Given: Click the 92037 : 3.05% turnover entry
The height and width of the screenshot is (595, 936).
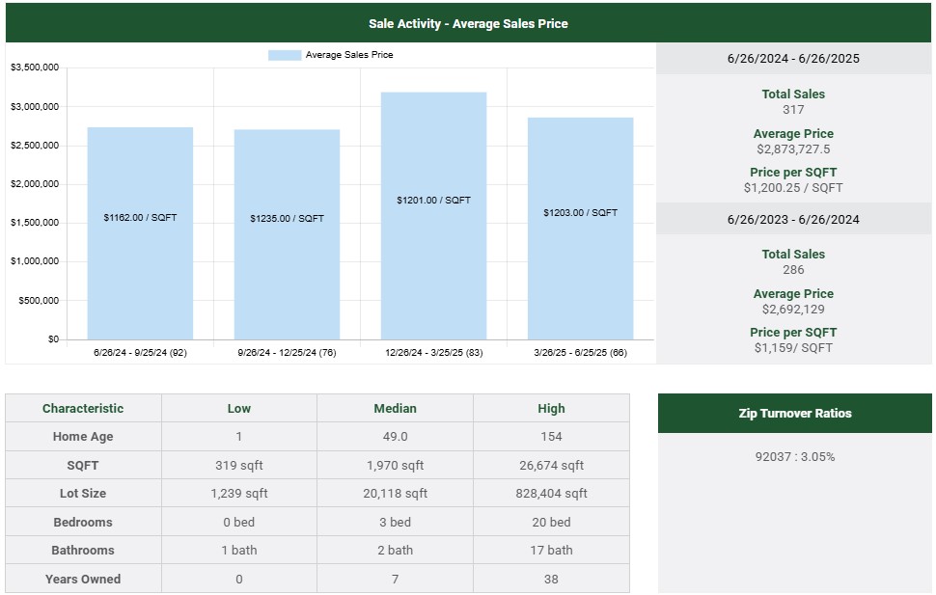Looking at the screenshot, I should tap(794, 457).
